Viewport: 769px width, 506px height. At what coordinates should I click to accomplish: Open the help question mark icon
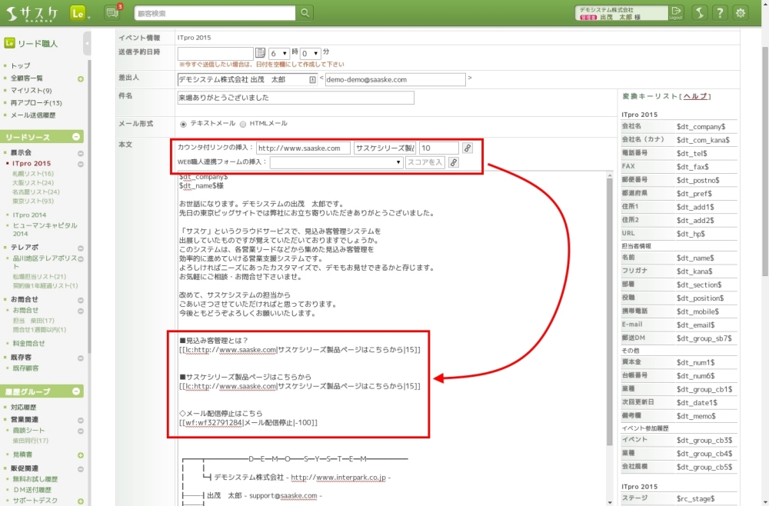click(720, 12)
